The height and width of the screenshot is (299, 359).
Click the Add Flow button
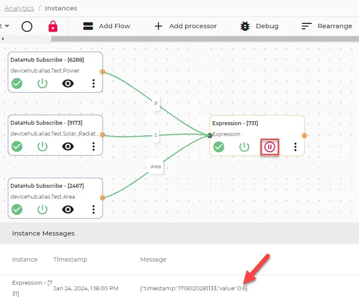(x=106, y=26)
